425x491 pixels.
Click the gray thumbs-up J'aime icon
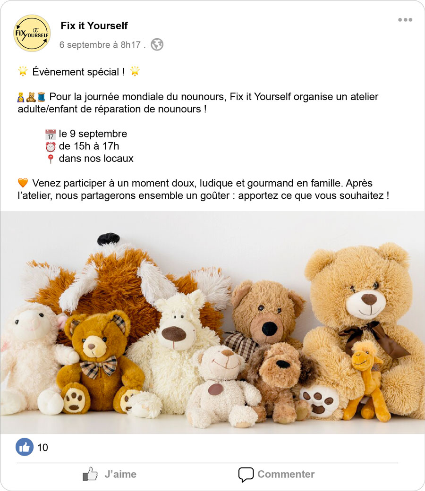(x=90, y=474)
